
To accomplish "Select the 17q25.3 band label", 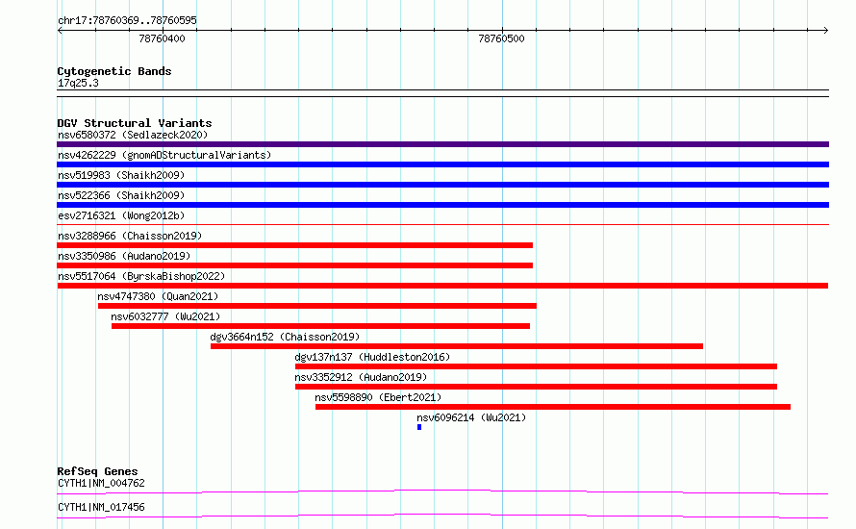I will [x=78, y=83].
